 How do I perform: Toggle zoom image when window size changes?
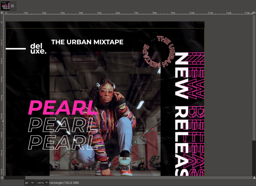click(254, 13)
